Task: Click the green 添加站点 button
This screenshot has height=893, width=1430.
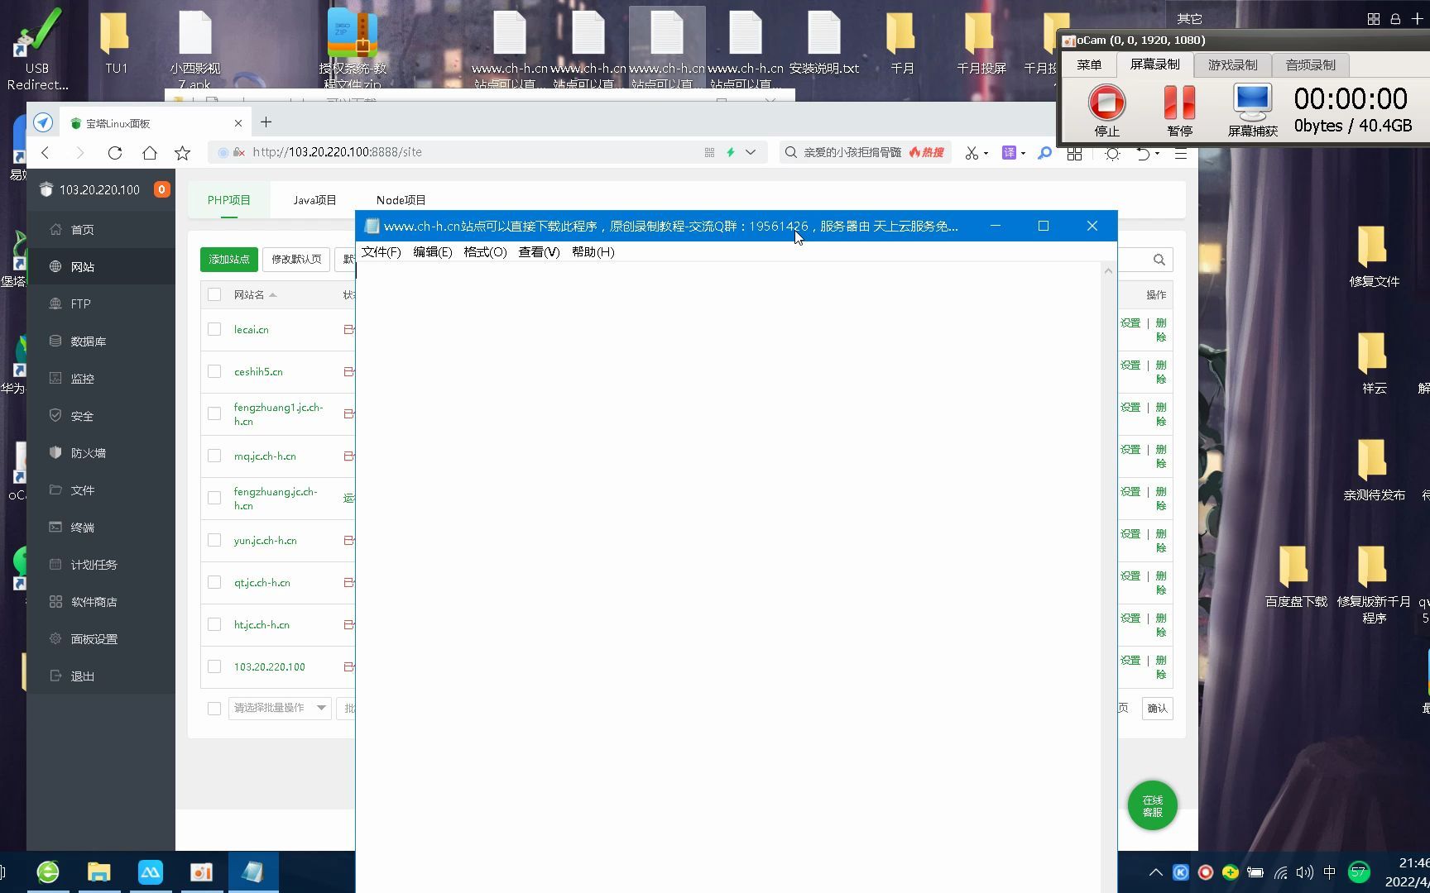Action: point(229,260)
